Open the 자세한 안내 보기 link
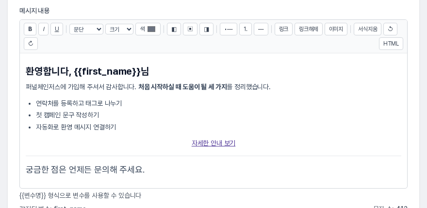This screenshot has height=208, width=427. click(213, 143)
